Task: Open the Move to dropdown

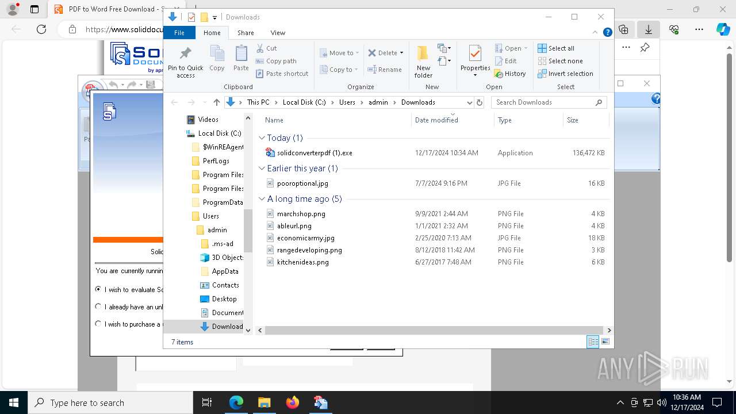Action: [x=339, y=53]
